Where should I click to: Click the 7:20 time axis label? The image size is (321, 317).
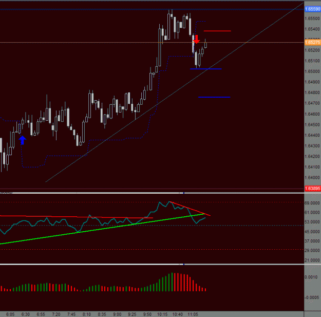[56, 314]
